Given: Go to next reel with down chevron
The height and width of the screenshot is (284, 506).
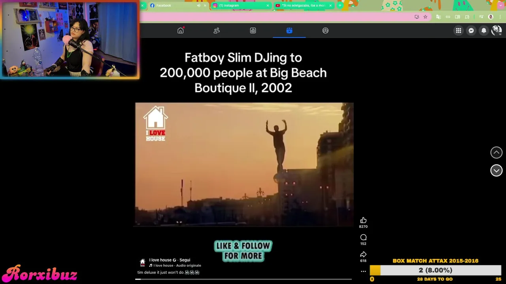Looking at the screenshot, I should [x=497, y=170].
